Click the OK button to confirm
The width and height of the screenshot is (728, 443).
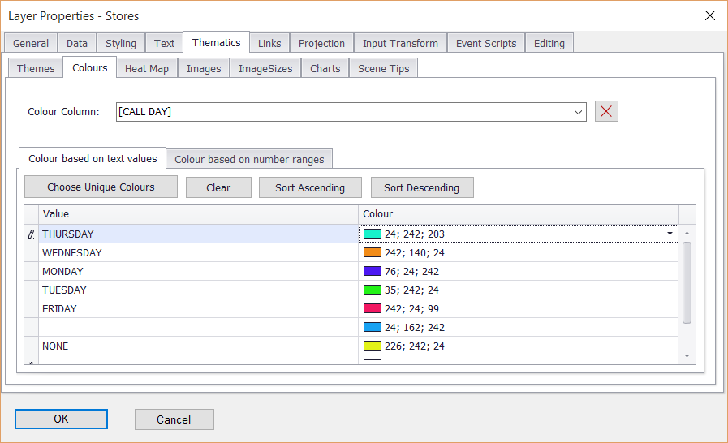click(x=61, y=419)
